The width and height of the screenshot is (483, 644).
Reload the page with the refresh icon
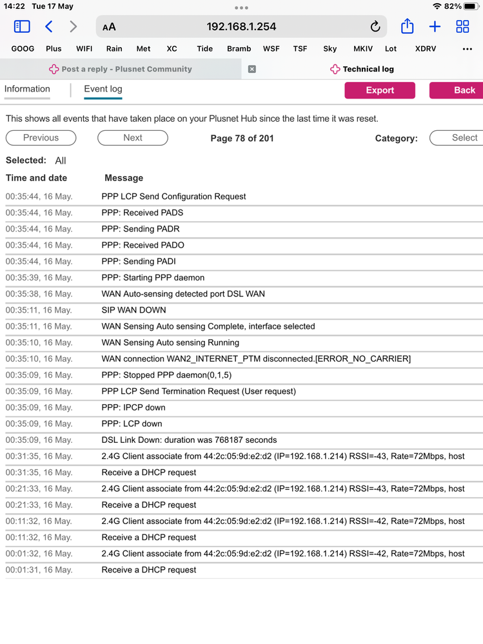[x=375, y=26]
